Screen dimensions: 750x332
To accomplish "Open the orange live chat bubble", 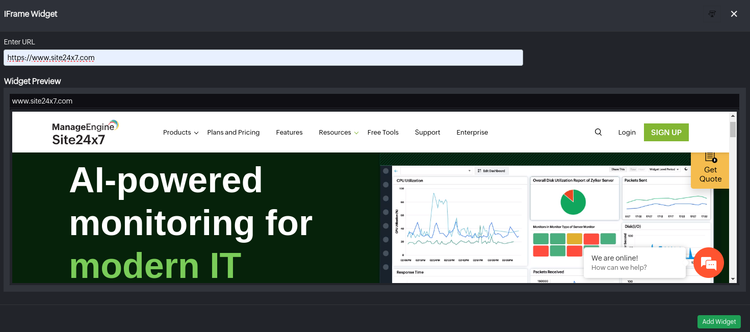I will [709, 263].
